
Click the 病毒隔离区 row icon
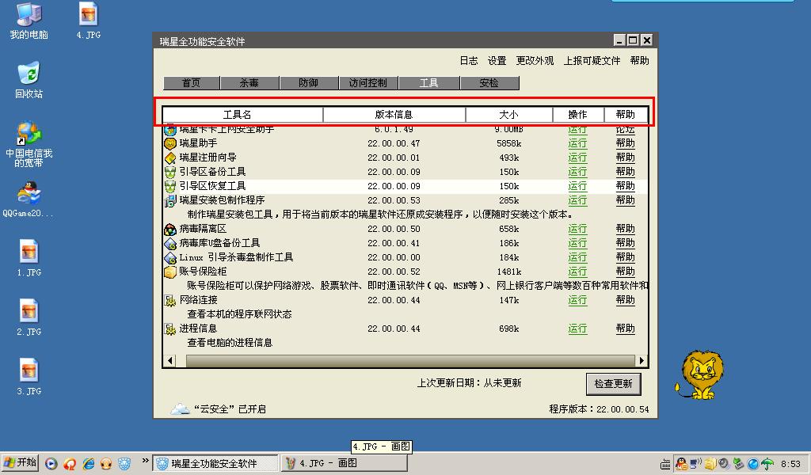[170, 229]
